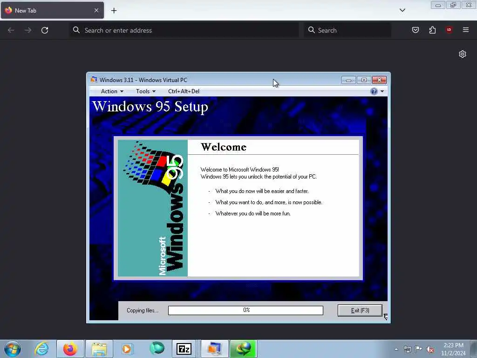This screenshot has width=477, height=358.
Task: Open the clock showing 2:23 PM
Action: tap(453, 349)
